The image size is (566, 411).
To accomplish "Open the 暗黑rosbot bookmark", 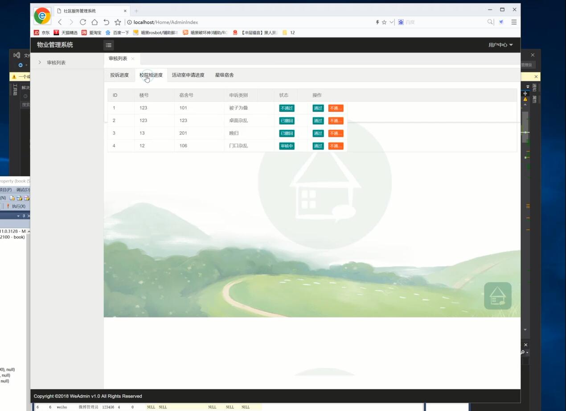I will coord(156,33).
